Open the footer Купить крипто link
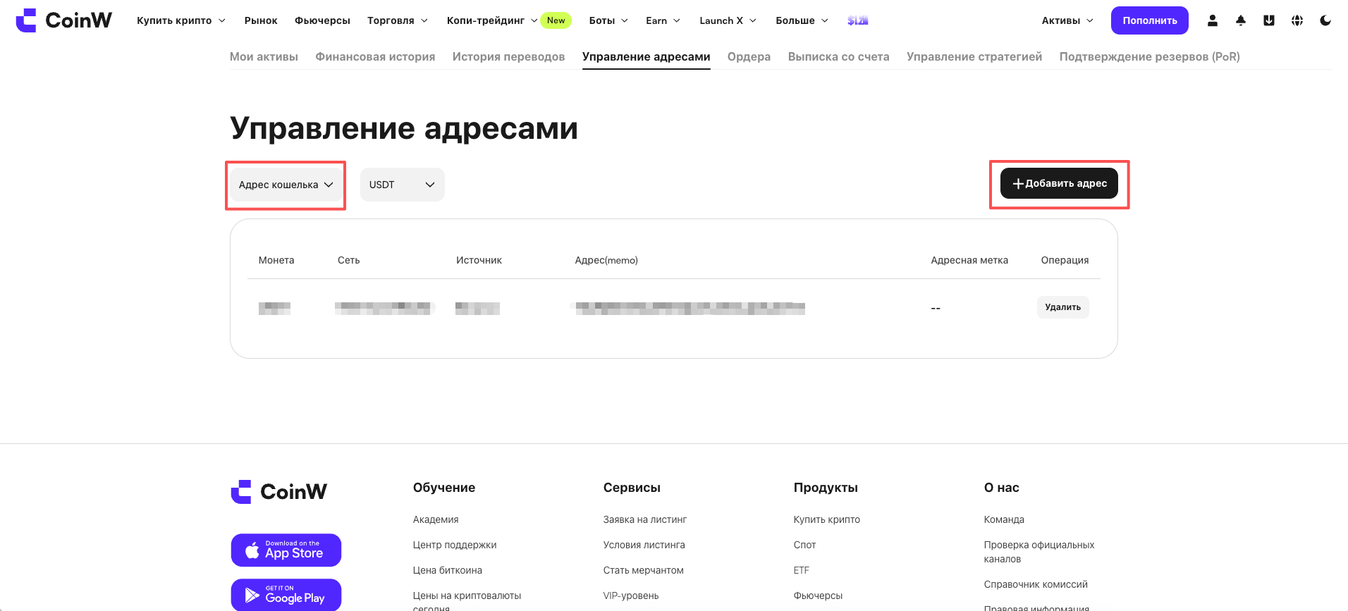The image size is (1348, 611). (x=827, y=519)
